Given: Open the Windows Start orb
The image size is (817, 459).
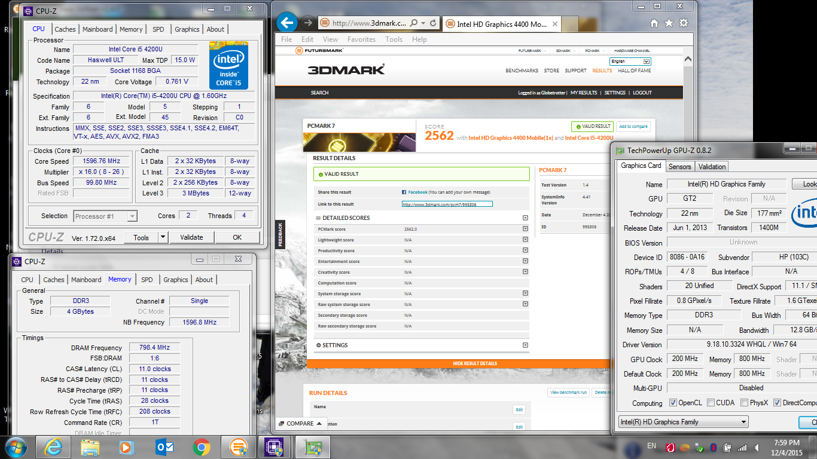Looking at the screenshot, I should pos(16,447).
